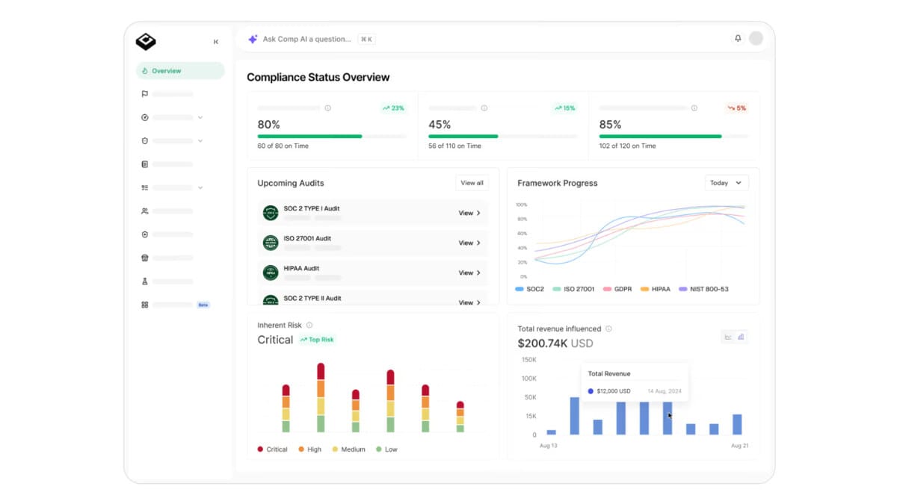Click the Top Risk badge

(317, 340)
